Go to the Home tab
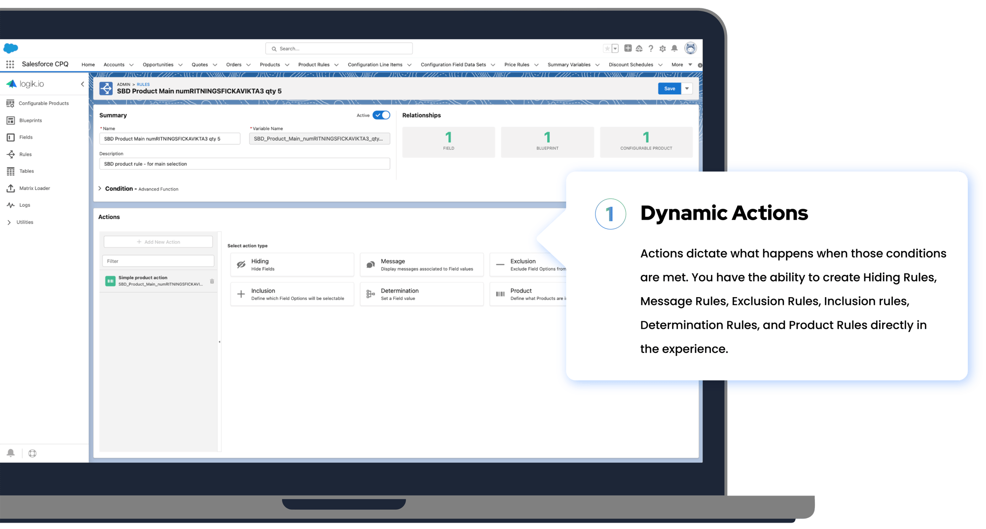986x529 pixels. (x=88, y=65)
